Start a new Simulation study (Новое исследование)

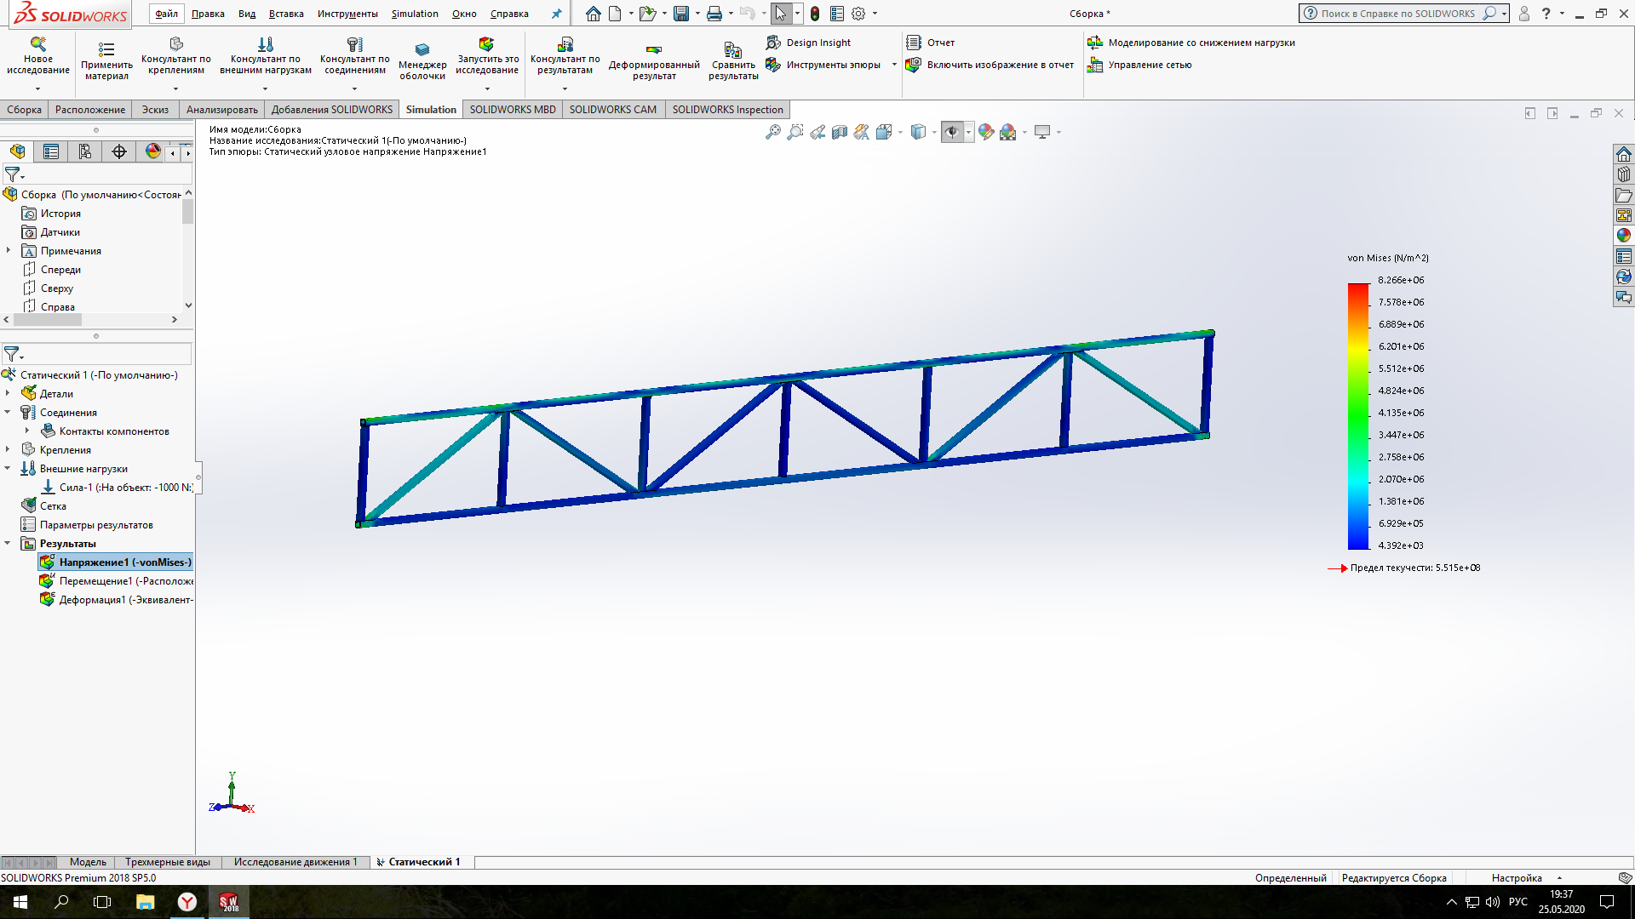(x=37, y=57)
